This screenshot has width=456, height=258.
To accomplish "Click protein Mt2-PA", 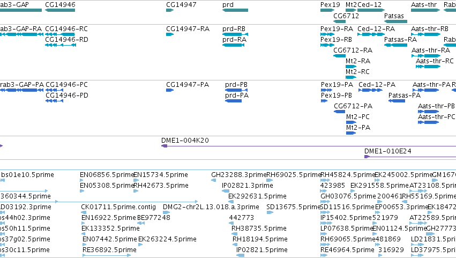I will click(x=351, y=134).
